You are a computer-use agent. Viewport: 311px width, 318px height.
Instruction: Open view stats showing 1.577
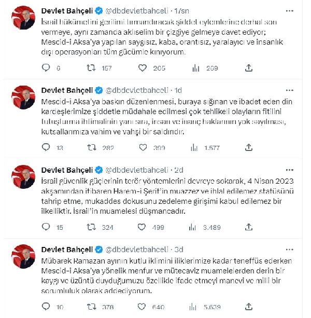coord(196,148)
